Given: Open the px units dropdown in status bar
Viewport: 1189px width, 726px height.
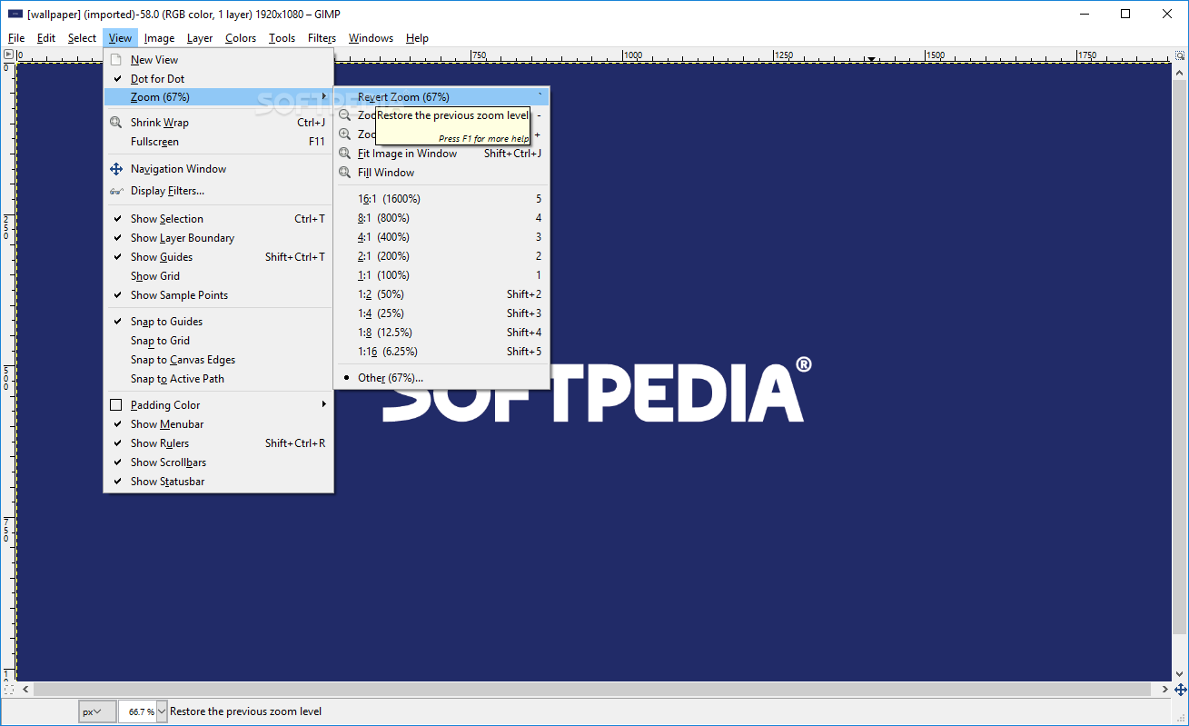Looking at the screenshot, I should tap(97, 711).
